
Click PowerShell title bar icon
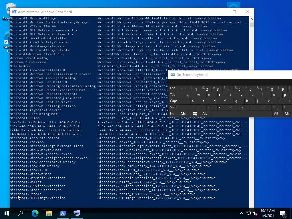click(x=14, y=12)
